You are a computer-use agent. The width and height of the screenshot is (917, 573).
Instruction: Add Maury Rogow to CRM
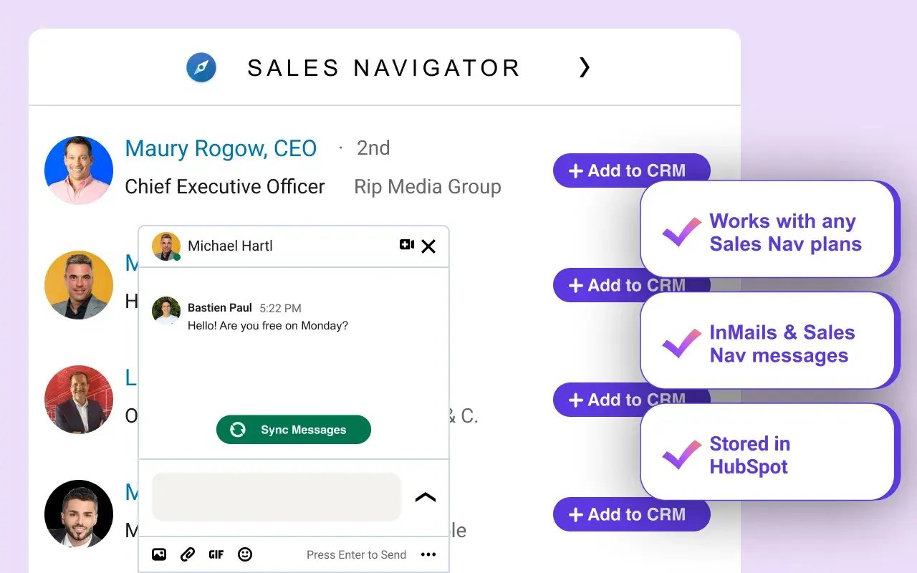coord(631,170)
